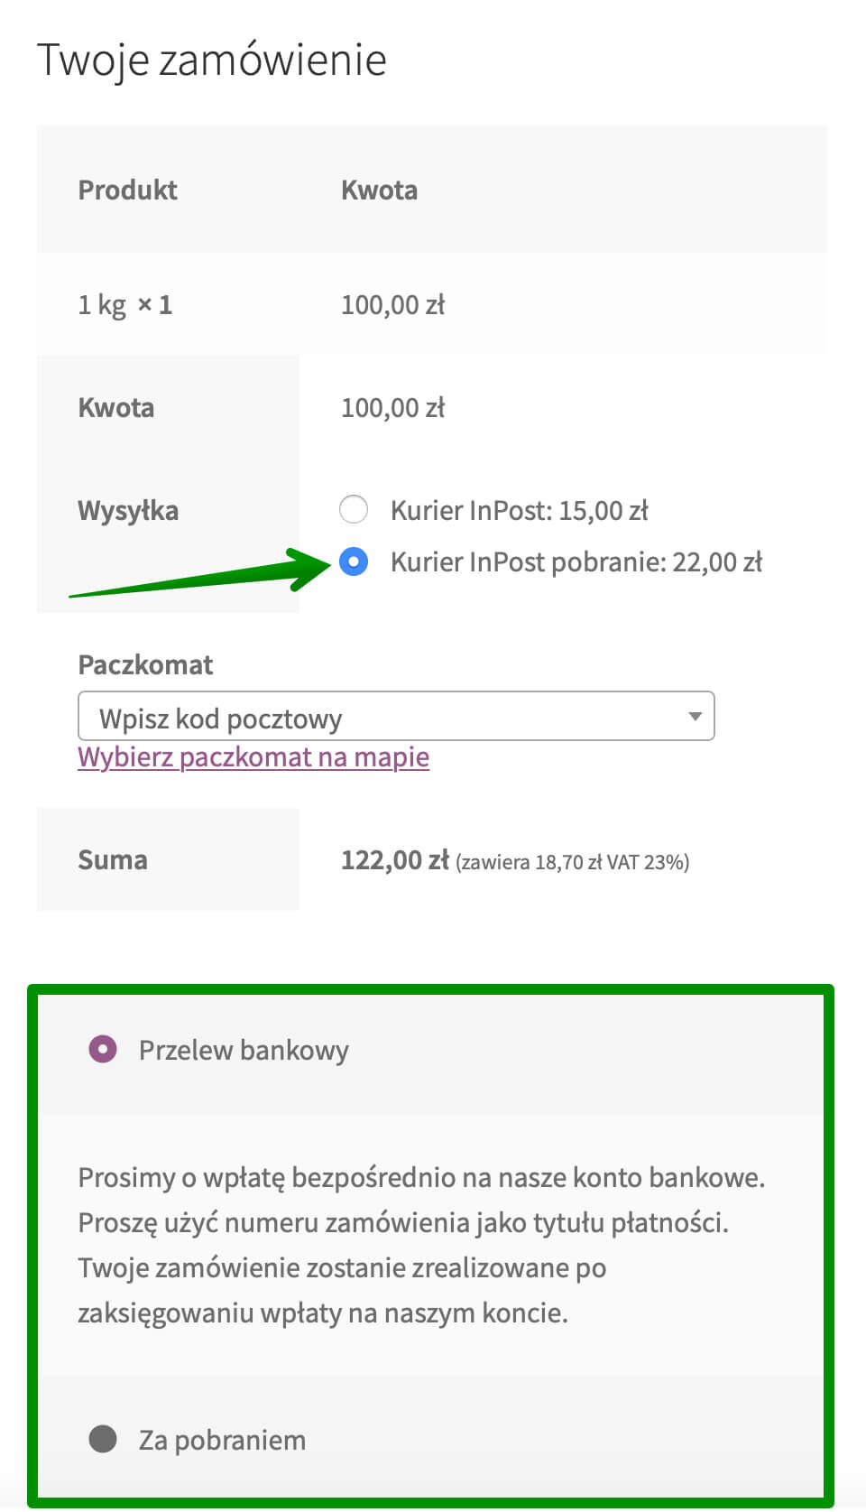
Task: Click the bank transfer instructions paragraph
Action: (421, 1245)
